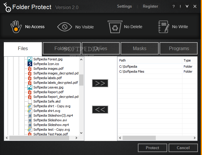The image size is (202, 155).
Task: Click the No Visible eye icon
Action: tap(64, 27)
